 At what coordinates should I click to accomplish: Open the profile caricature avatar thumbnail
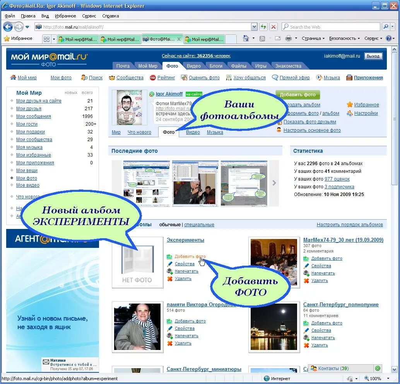coord(129,108)
